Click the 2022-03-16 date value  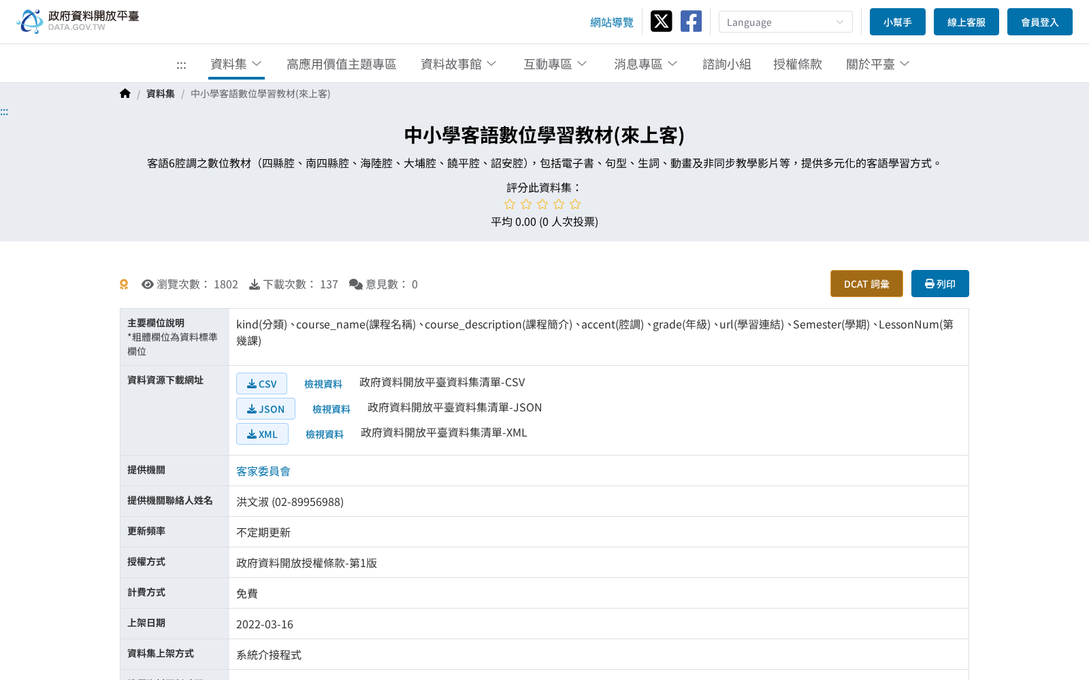(265, 624)
